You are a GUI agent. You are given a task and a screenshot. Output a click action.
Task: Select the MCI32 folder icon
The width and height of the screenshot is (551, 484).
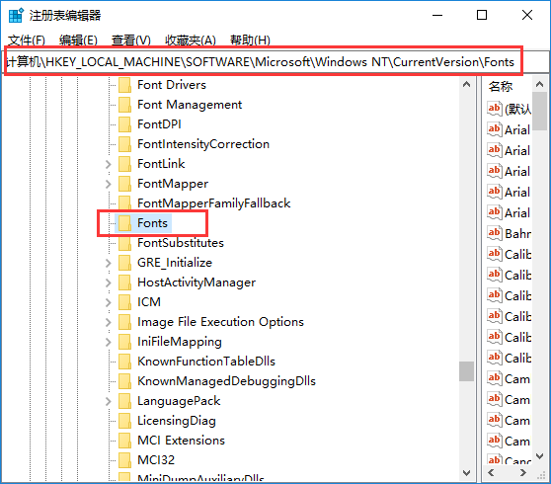[124, 460]
